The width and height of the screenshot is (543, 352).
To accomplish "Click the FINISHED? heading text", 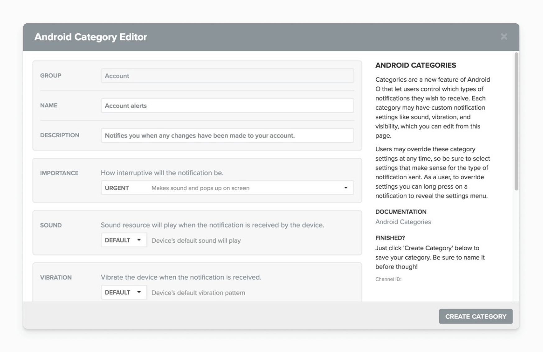I will coord(390,238).
